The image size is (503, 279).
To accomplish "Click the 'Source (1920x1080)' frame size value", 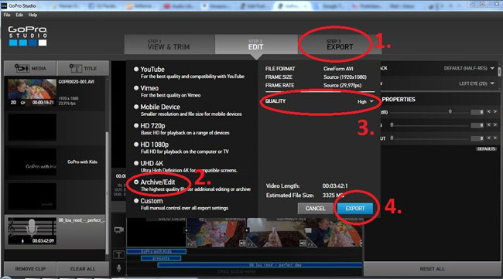I will click(345, 77).
